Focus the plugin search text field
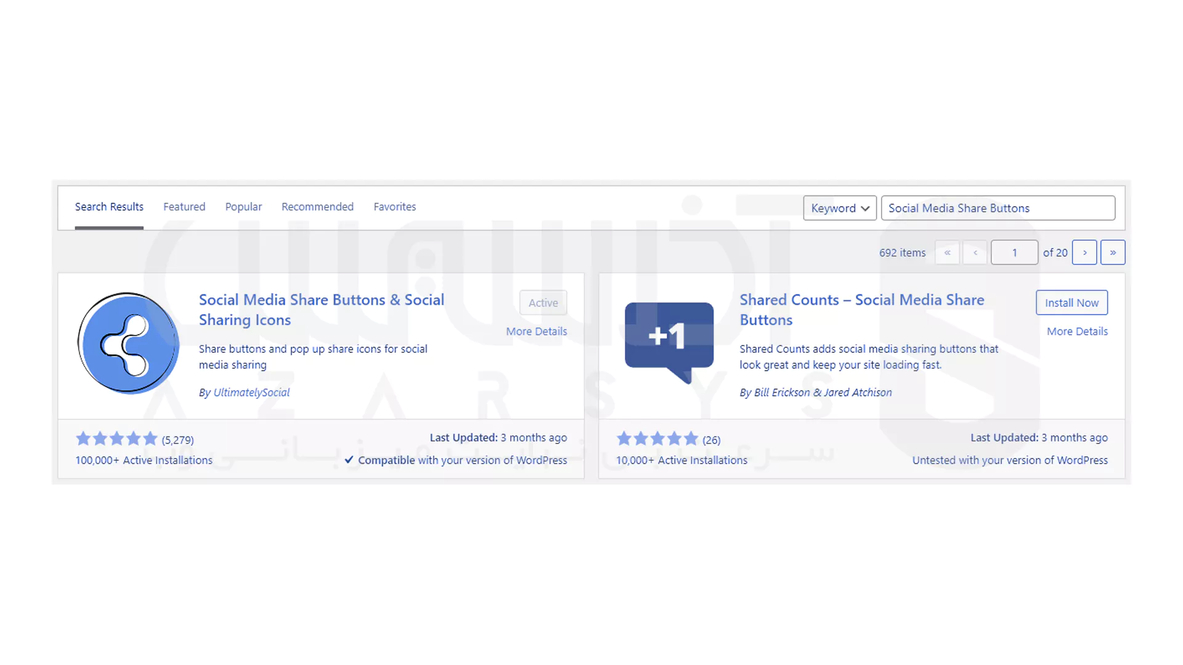Screen dimensions: 1183x665 point(998,208)
